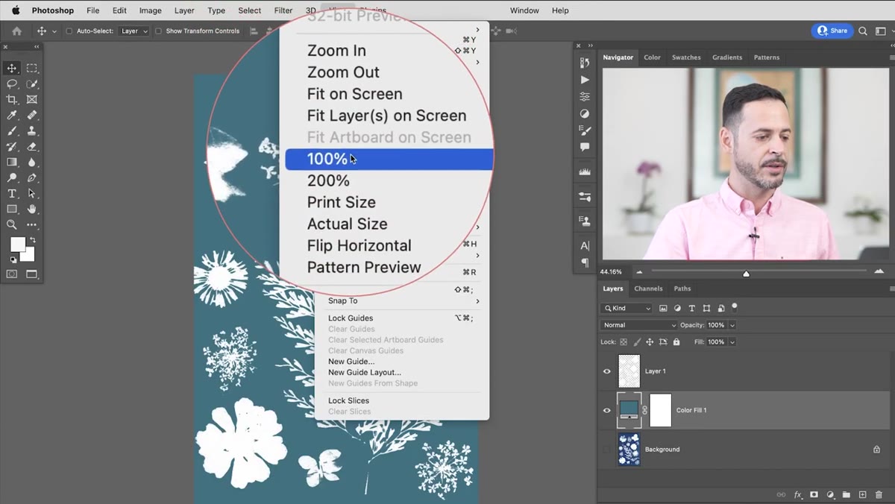This screenshot has height=504, width=895.
Task: Click the Add layer mask icon
Action: tap(814, 494)
